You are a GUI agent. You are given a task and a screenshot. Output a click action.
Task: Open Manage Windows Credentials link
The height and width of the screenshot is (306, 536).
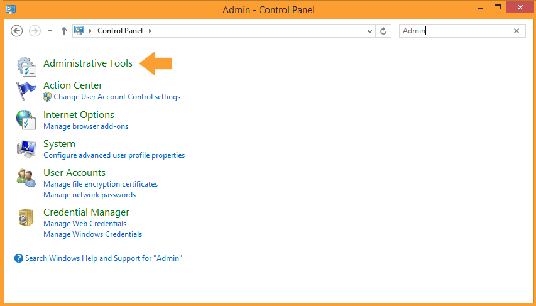92,234
